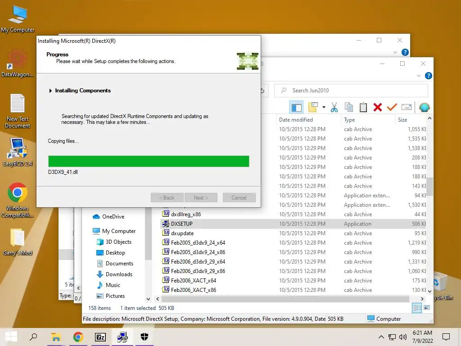The width and height of the screenshot is (461, 346).
Task: Click the help icon in the rear Explorer window
Action: [x=405, y=52]
